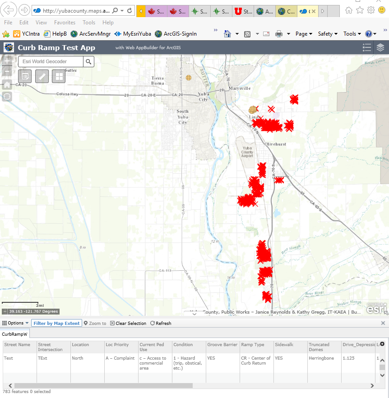The width and height of the screenshot is (389, 398).
Task: Zoom out with the map minus button
Action: (7, 72)
